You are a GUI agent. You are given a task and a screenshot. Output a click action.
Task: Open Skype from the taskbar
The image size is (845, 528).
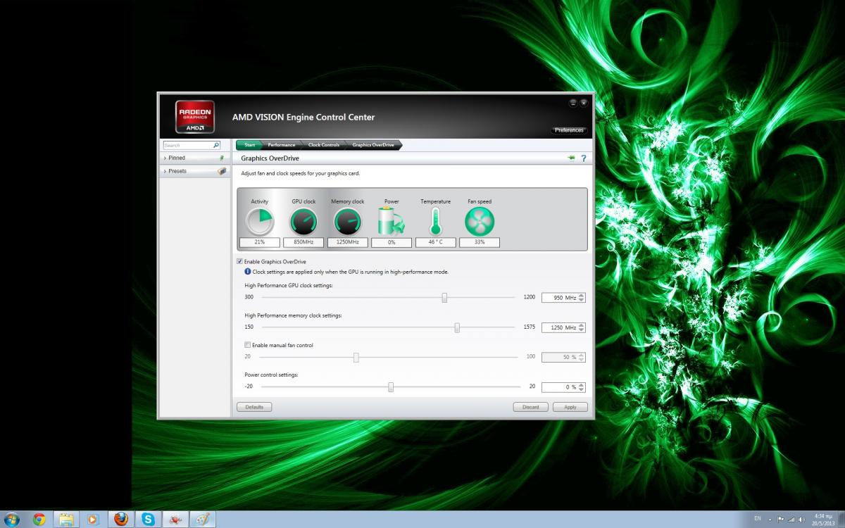[148, 519]
